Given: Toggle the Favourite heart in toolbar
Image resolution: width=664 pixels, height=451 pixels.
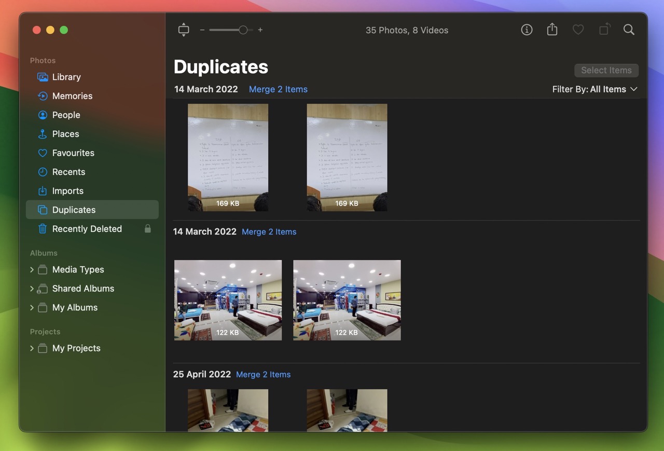Looking at the screenshot, I should pos(578,30).
